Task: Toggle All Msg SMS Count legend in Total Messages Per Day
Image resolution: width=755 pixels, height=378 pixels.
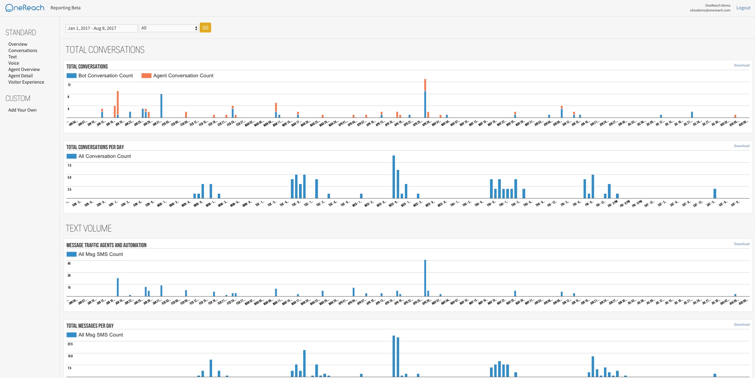Action: pyautogui.click(x=72, y=335)
